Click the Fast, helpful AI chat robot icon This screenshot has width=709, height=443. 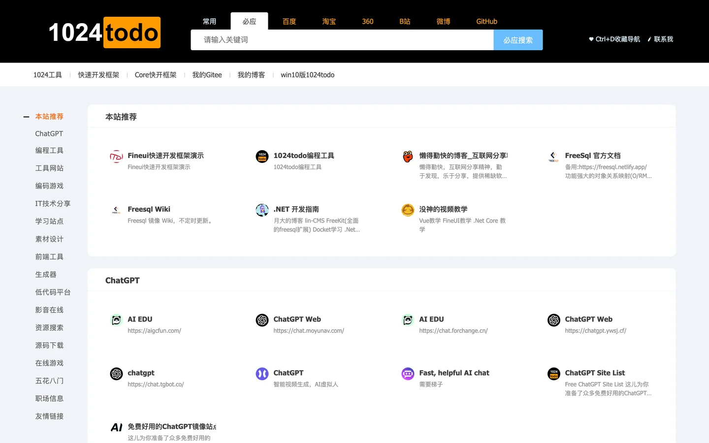point(408,374)
